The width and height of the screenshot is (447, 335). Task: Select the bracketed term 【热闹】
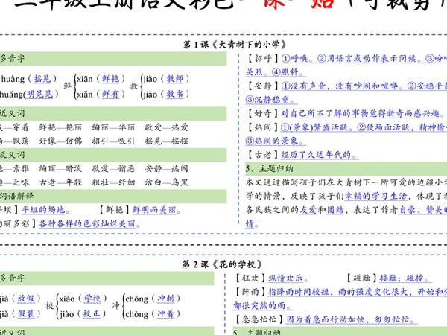263,127
